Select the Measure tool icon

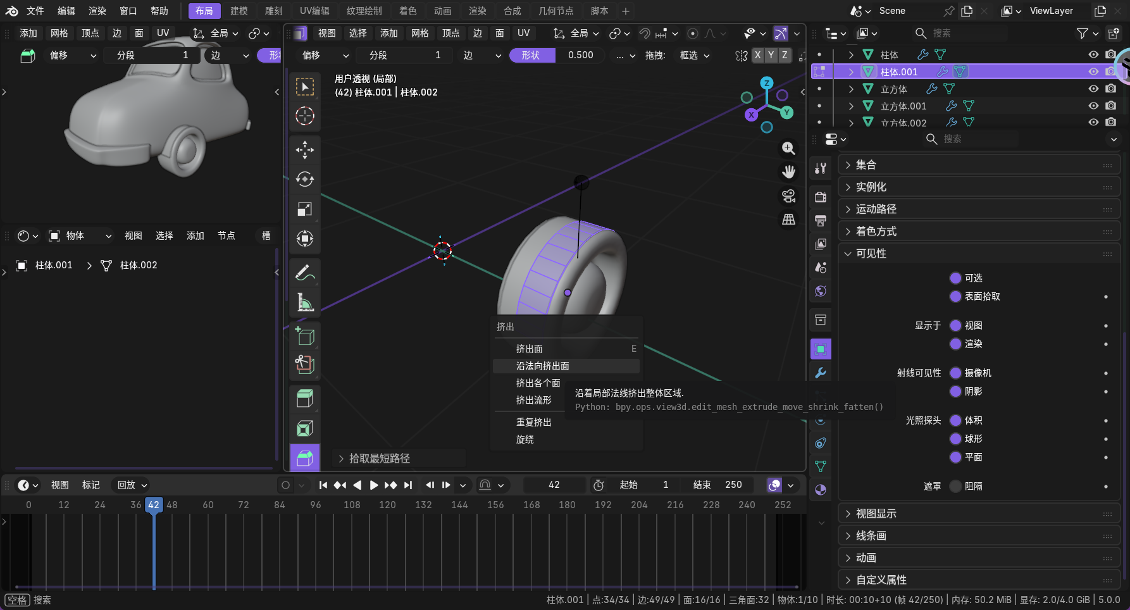point(305,302)
